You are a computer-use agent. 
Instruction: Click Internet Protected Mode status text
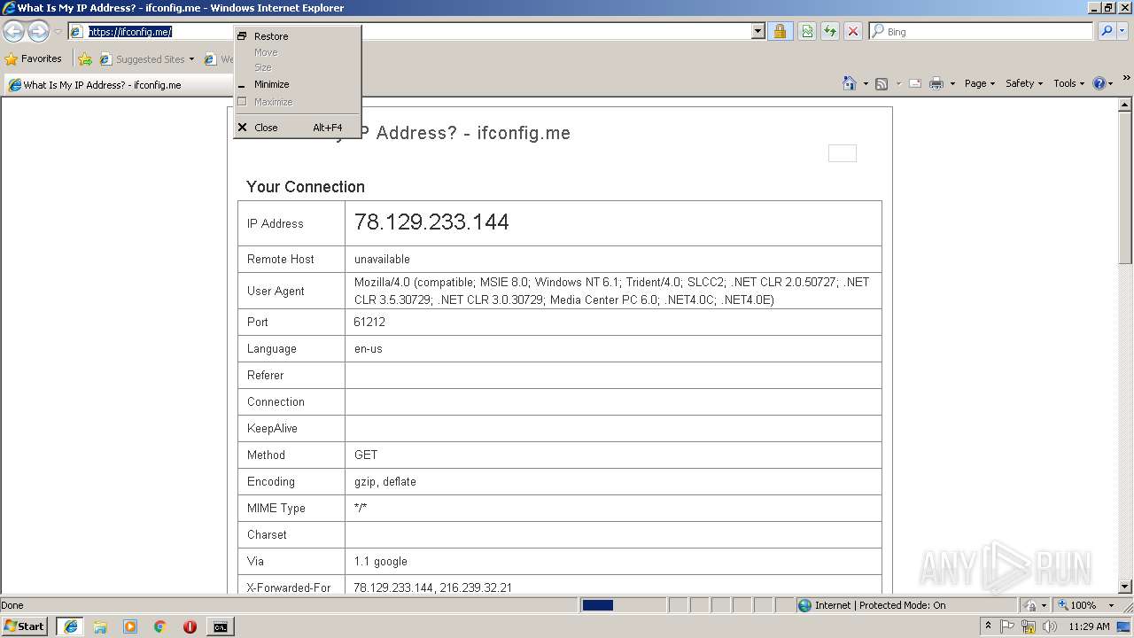[880, 605]
